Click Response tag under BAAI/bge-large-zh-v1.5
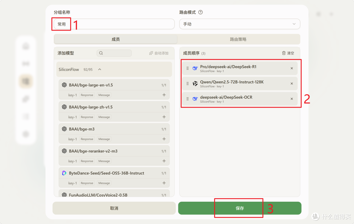 coord(87,117)
